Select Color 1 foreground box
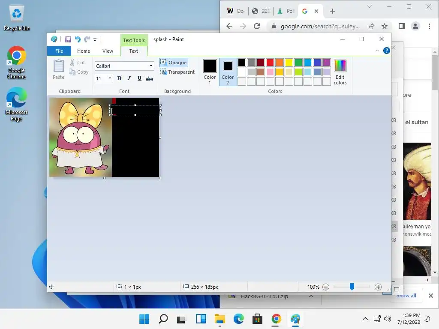Image resolution: width=439 pixels, height=329 pixels. click(x=210, y=72)
